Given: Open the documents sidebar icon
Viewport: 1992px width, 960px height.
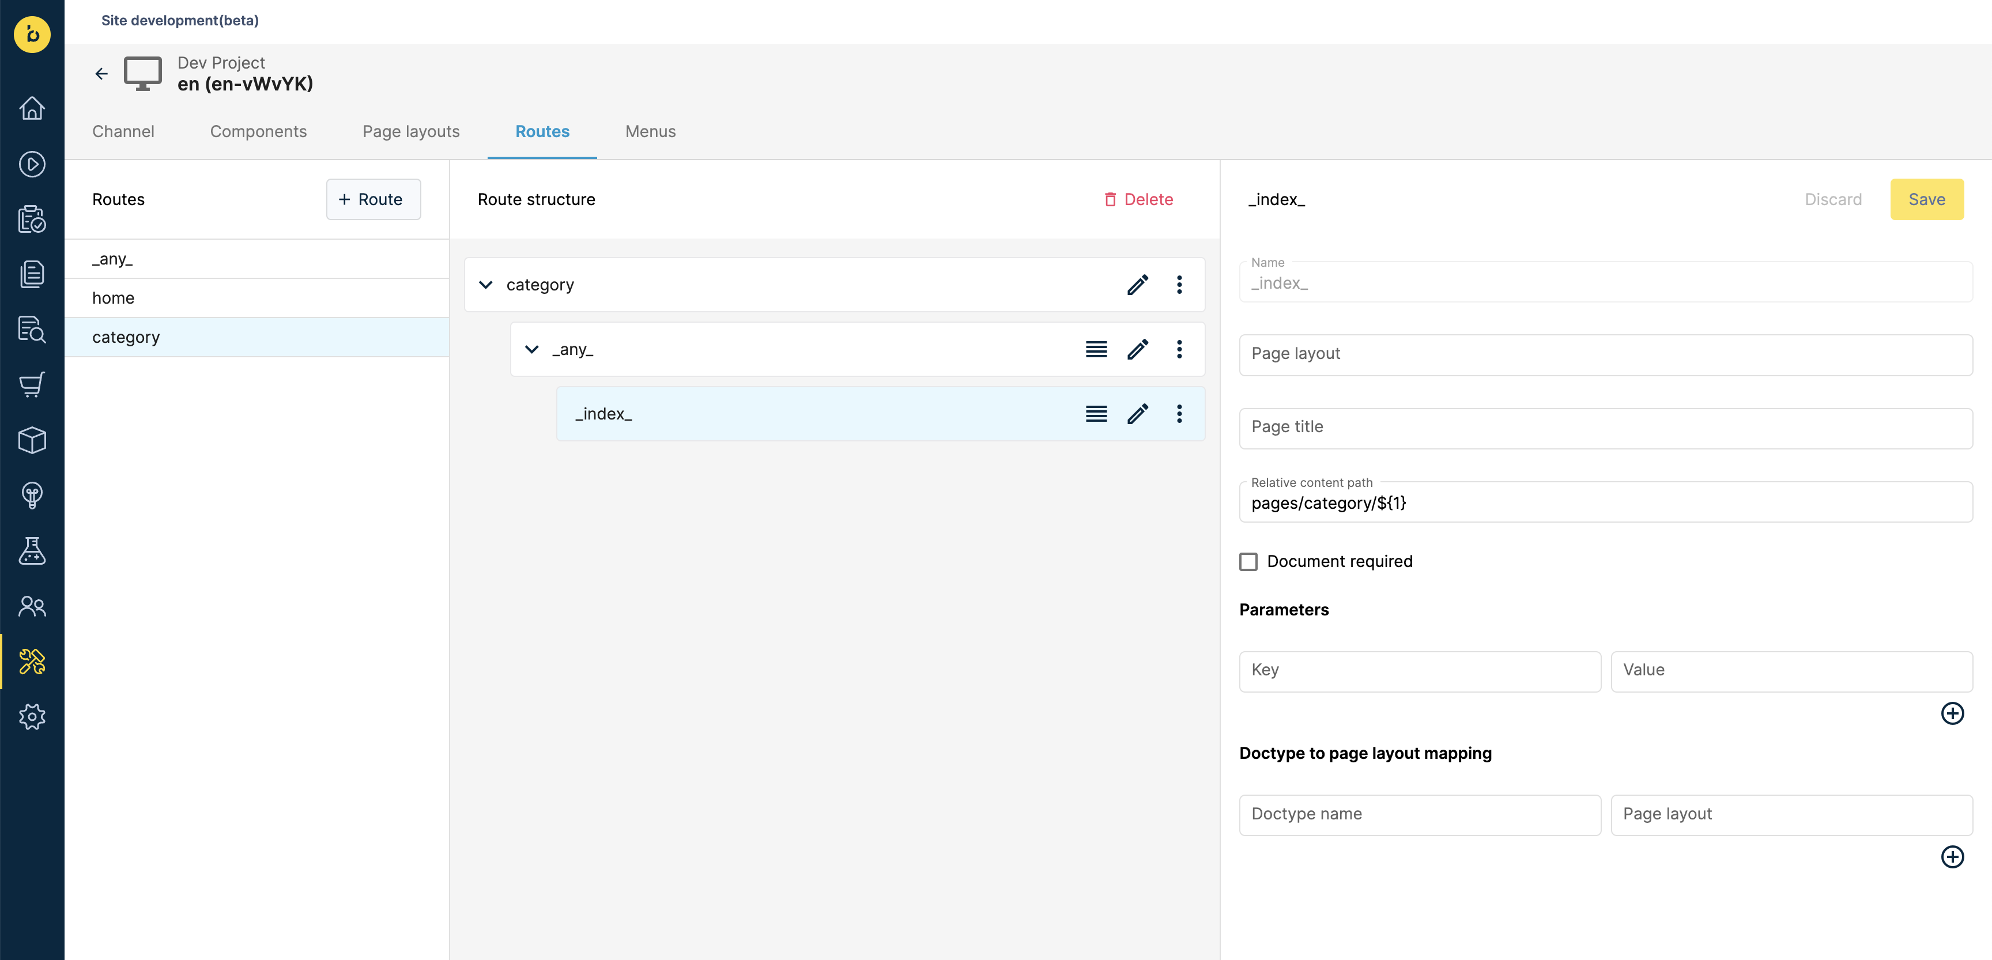Looking at the screenshot, I should 32,274.
